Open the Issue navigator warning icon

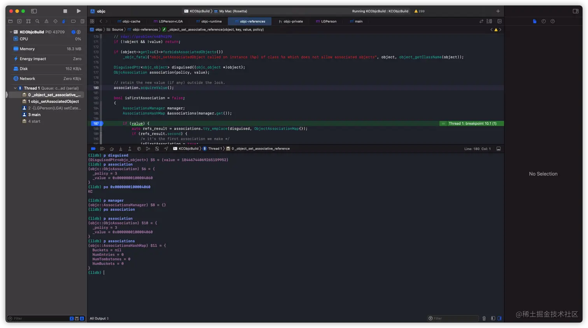(46, 21)
